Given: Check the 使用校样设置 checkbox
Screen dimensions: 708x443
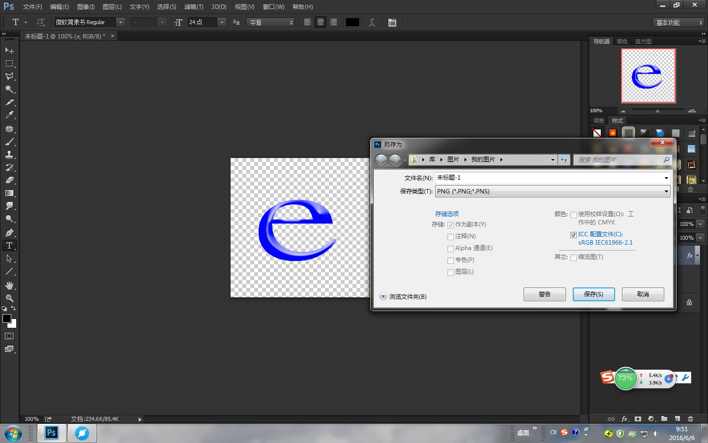Looking at the screenshot, I should point(573,215).
